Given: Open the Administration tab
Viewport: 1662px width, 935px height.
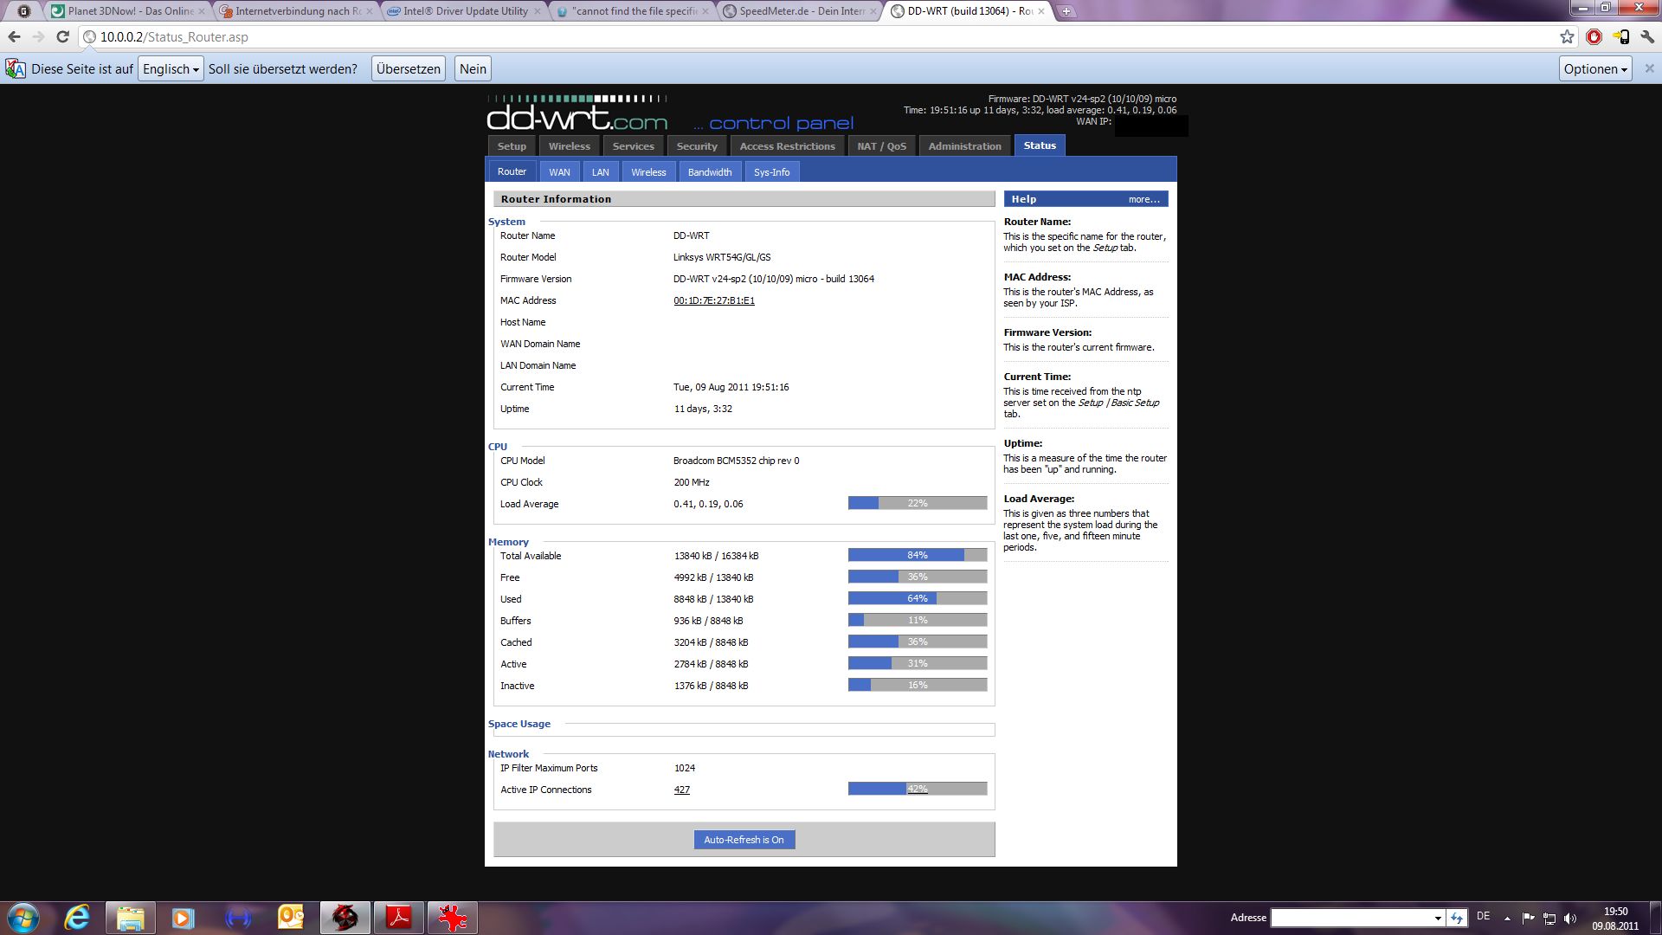Looking at the screenshot, I should coord(964,146).
